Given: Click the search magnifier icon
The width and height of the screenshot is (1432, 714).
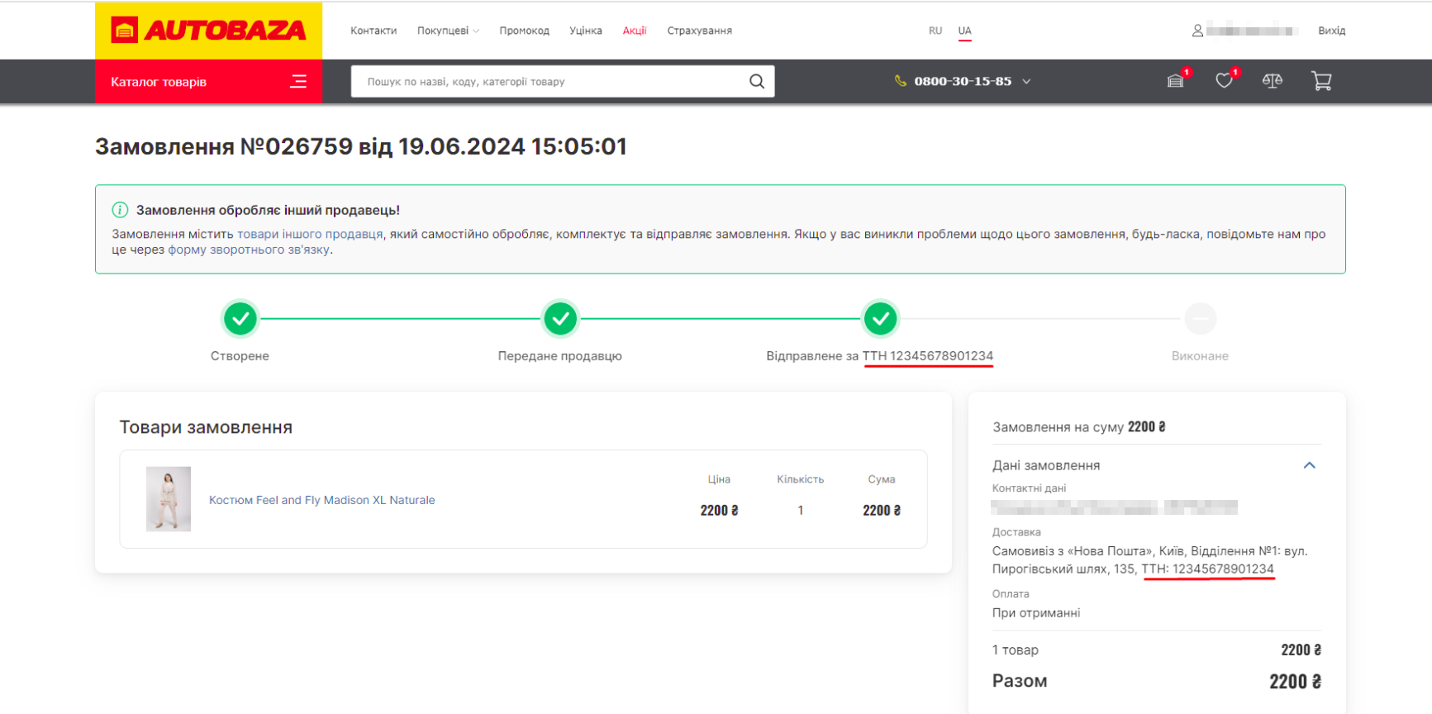Looking at the screenshot, I should tap(756, 81).
